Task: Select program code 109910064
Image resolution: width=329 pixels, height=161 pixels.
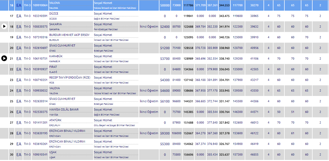Action: pyautogui.click(x=40, y=5)
